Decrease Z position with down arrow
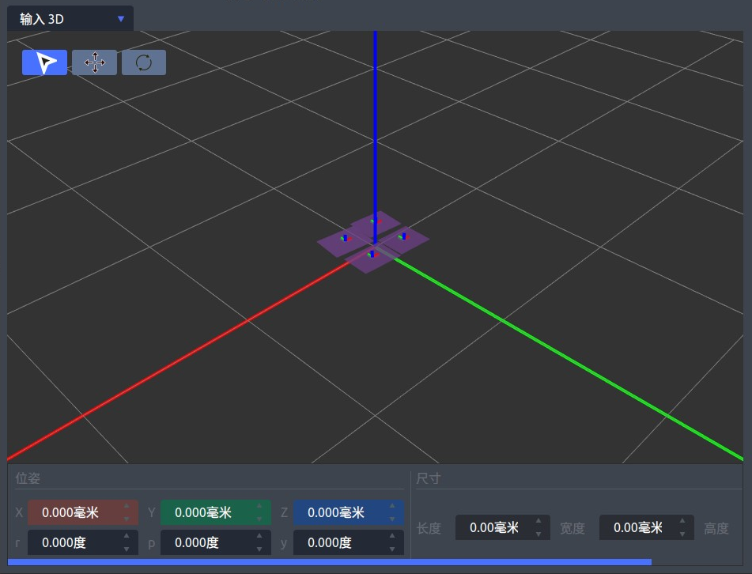 point(392,519)
